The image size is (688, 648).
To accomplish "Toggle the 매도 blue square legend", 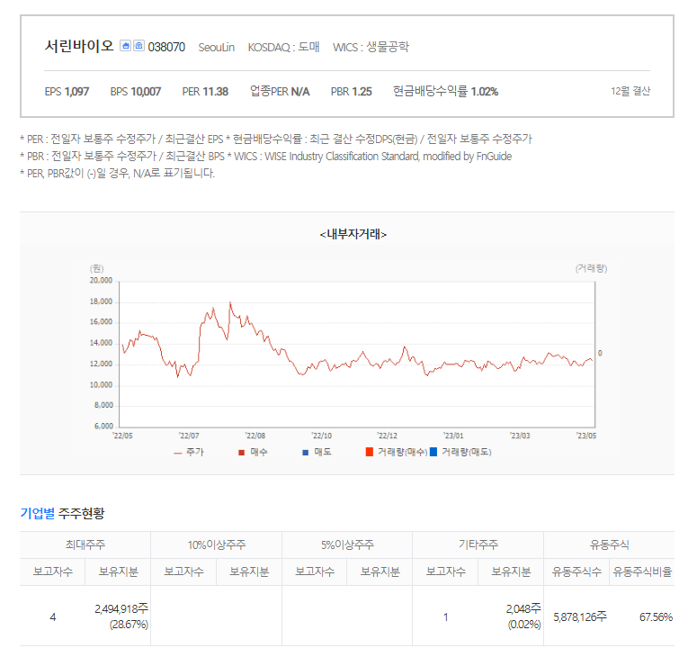I will [x=317, y=452].
